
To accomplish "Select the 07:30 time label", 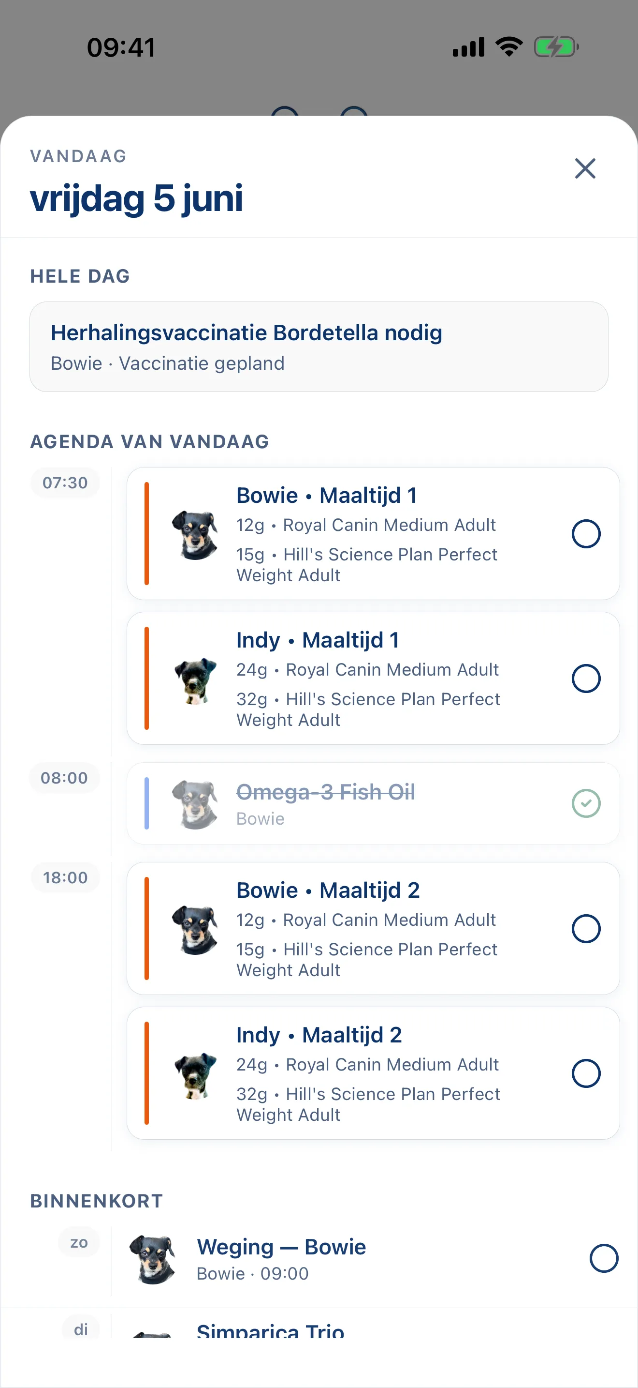I will point(65,482).
